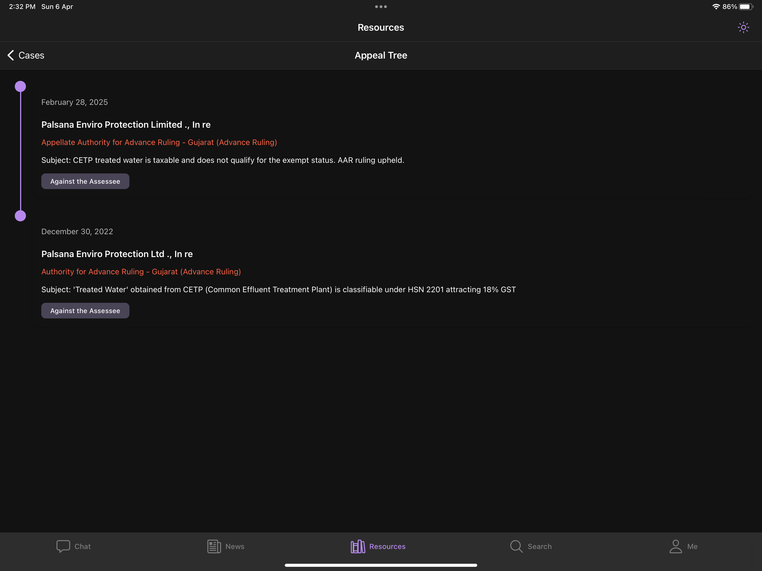
Task: Click Against the Assessee tag on 2025 ruling
Action: [85, 181]
